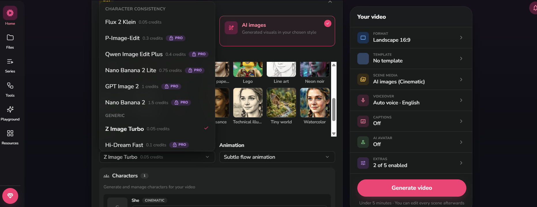Click the She character name

pyautogui.click(x=135, y=200)
